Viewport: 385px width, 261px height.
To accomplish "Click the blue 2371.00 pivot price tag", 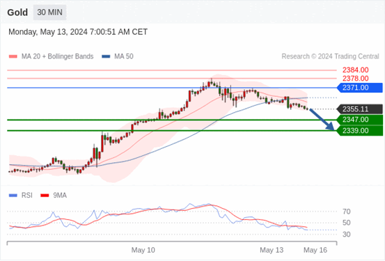I will click(x=360, y=88).
